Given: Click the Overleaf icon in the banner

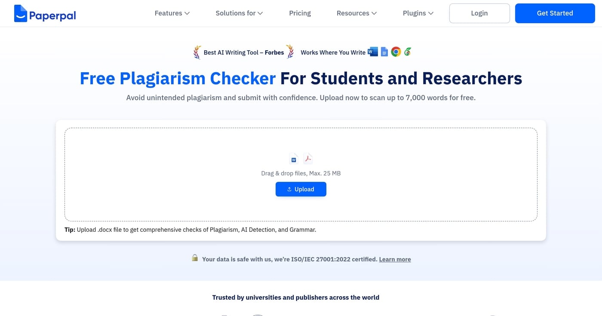Looking at the screenshot, I should (408, 52).
